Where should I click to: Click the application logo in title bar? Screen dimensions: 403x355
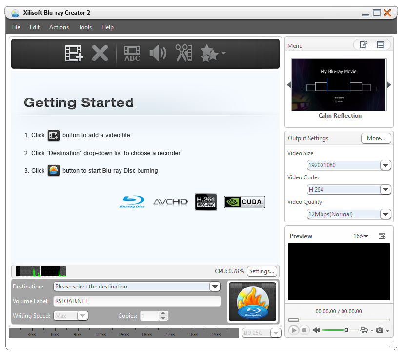coord(15,13)
